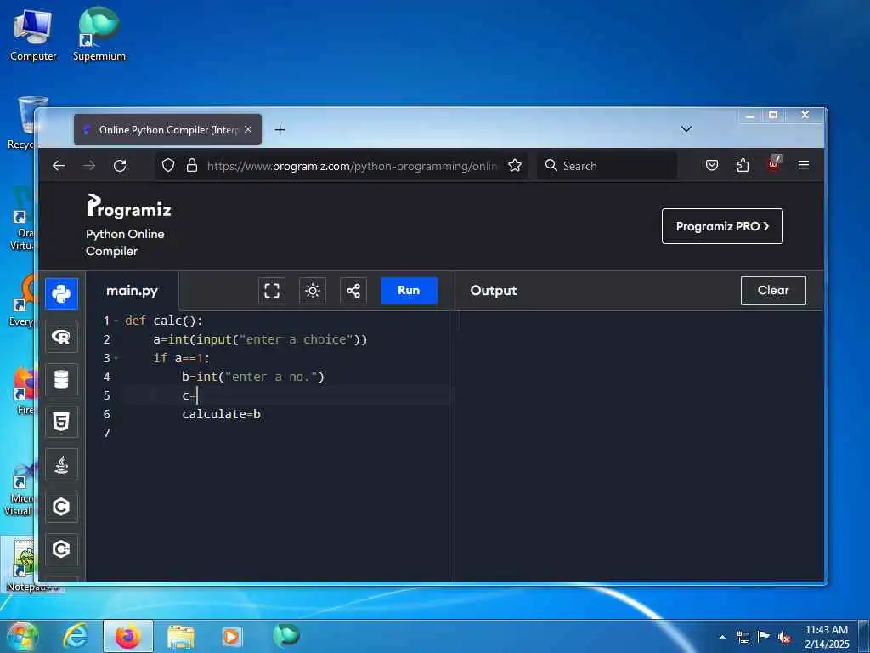The width and height of the screenshot is (870, 653).
Task: Open SQL database compiler icon
Action: [x=61, y=379]
